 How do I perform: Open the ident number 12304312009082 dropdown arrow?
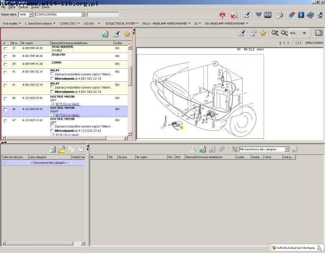83,14
